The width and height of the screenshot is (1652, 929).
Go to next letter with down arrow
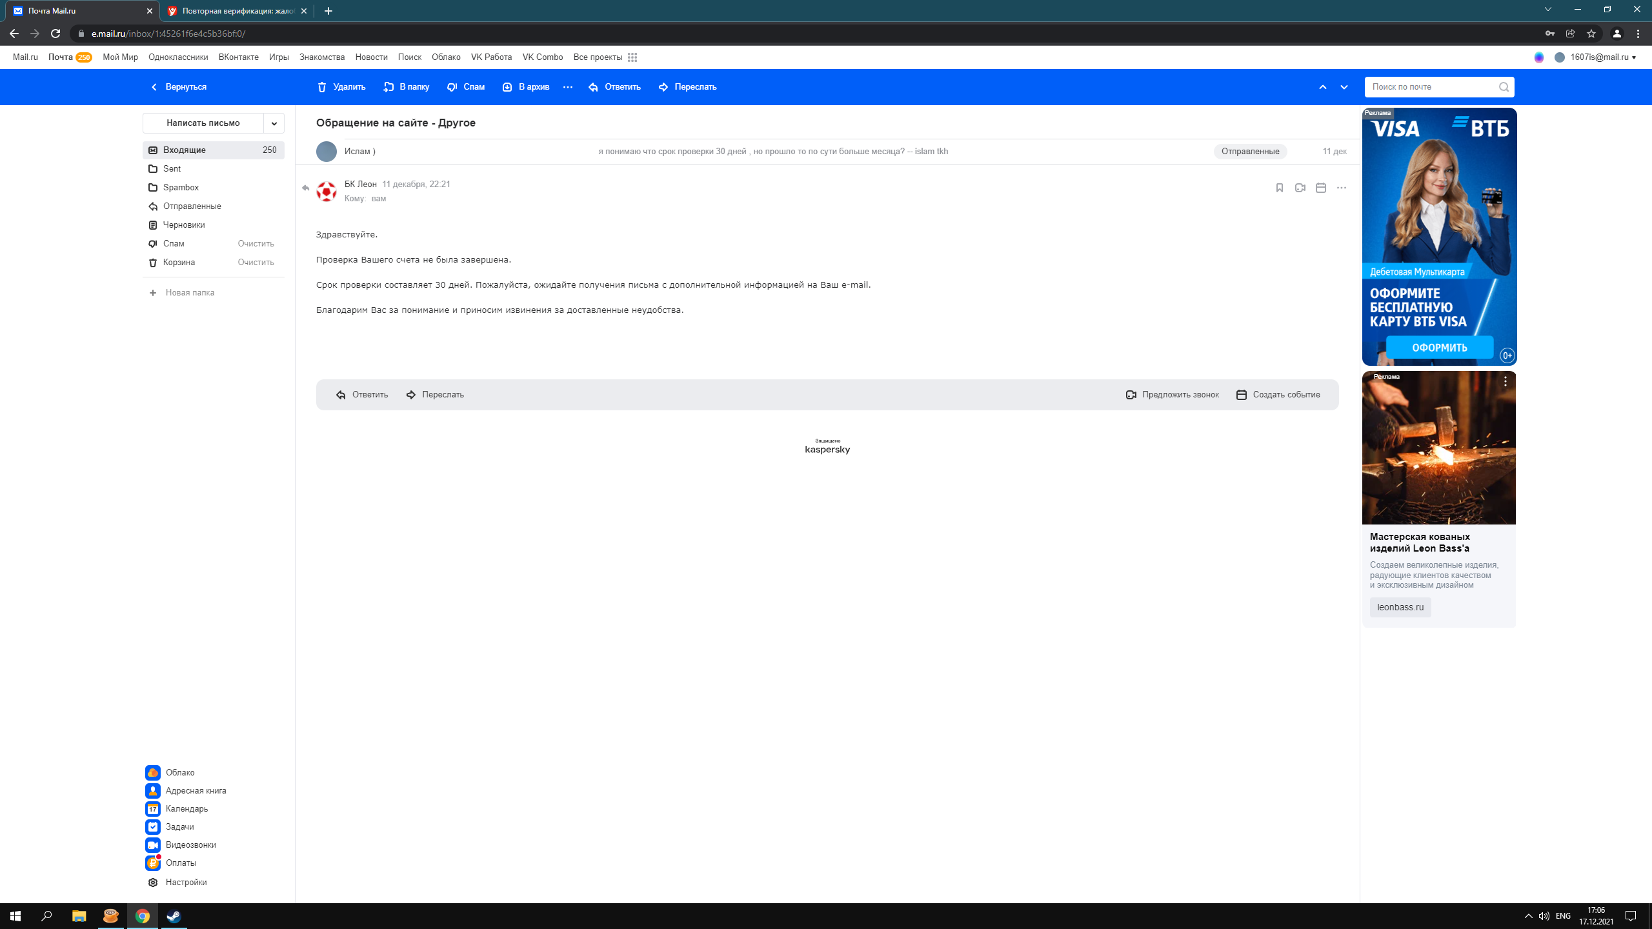pos(1344,87)
